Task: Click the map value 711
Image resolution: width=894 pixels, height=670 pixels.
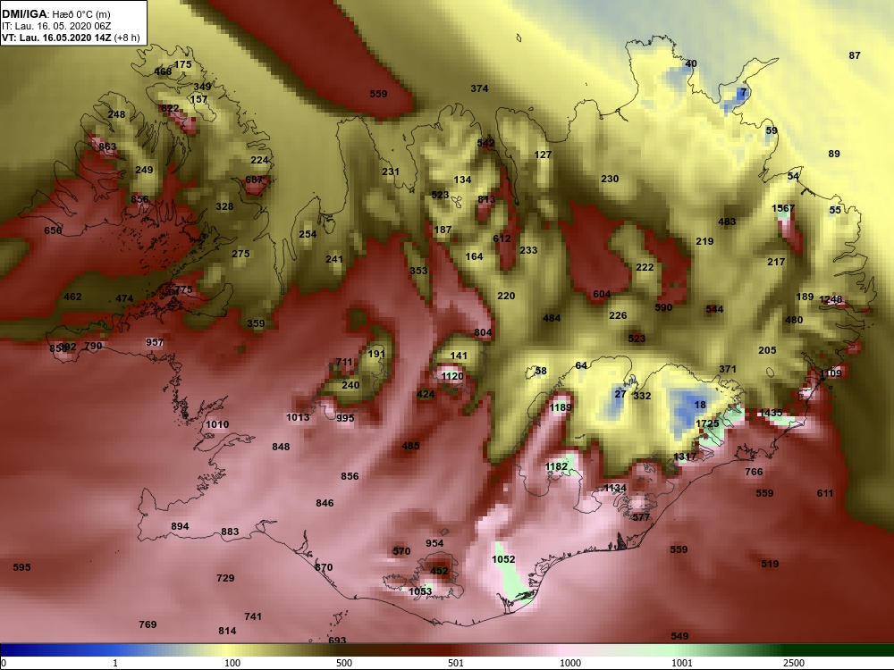Action: coord(344,363)
